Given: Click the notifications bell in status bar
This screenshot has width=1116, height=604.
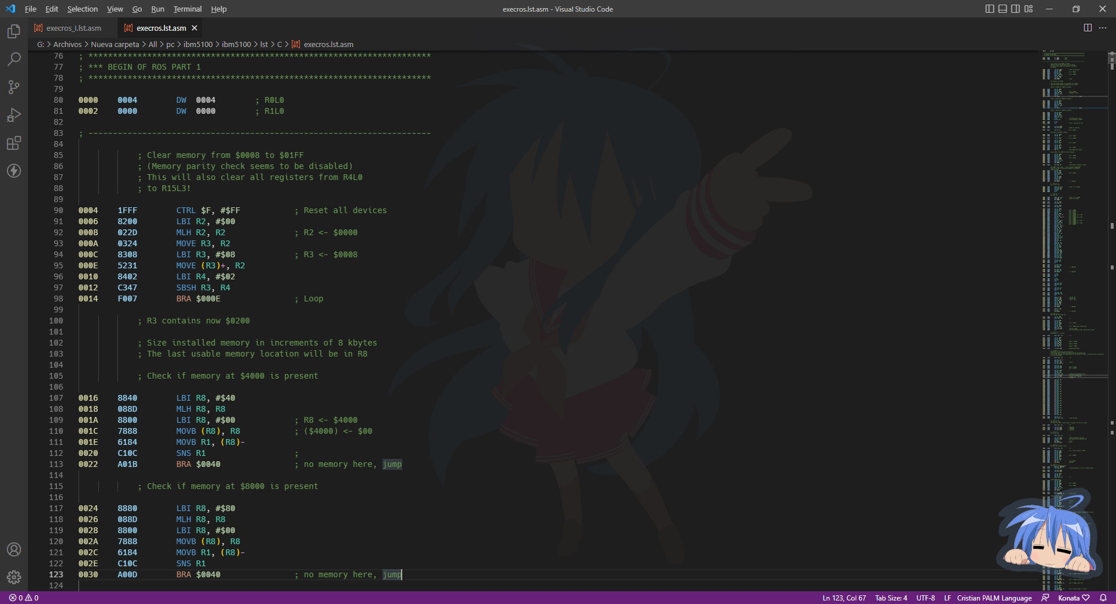Looking at the screenshot, I should coord(1103,598).
